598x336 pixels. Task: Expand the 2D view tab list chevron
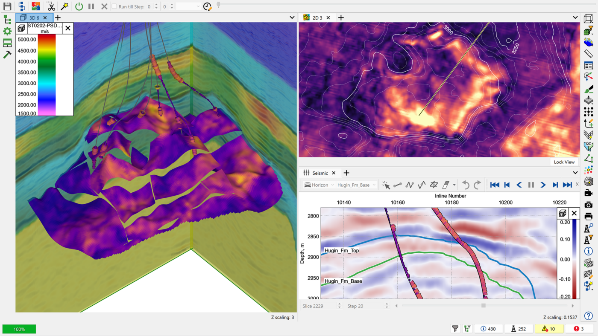[x=575, y=17]
